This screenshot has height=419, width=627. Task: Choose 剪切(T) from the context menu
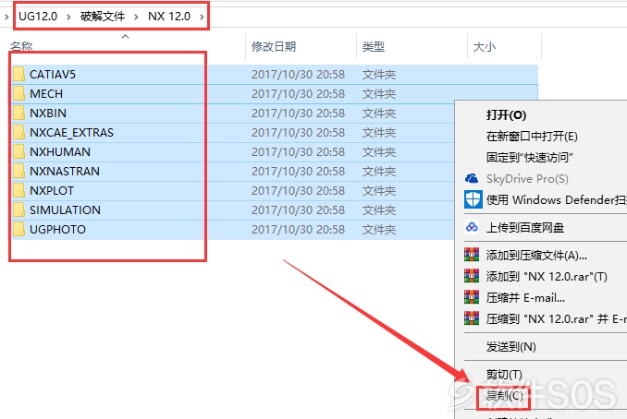pyautogui.click(x=504, y=375)
